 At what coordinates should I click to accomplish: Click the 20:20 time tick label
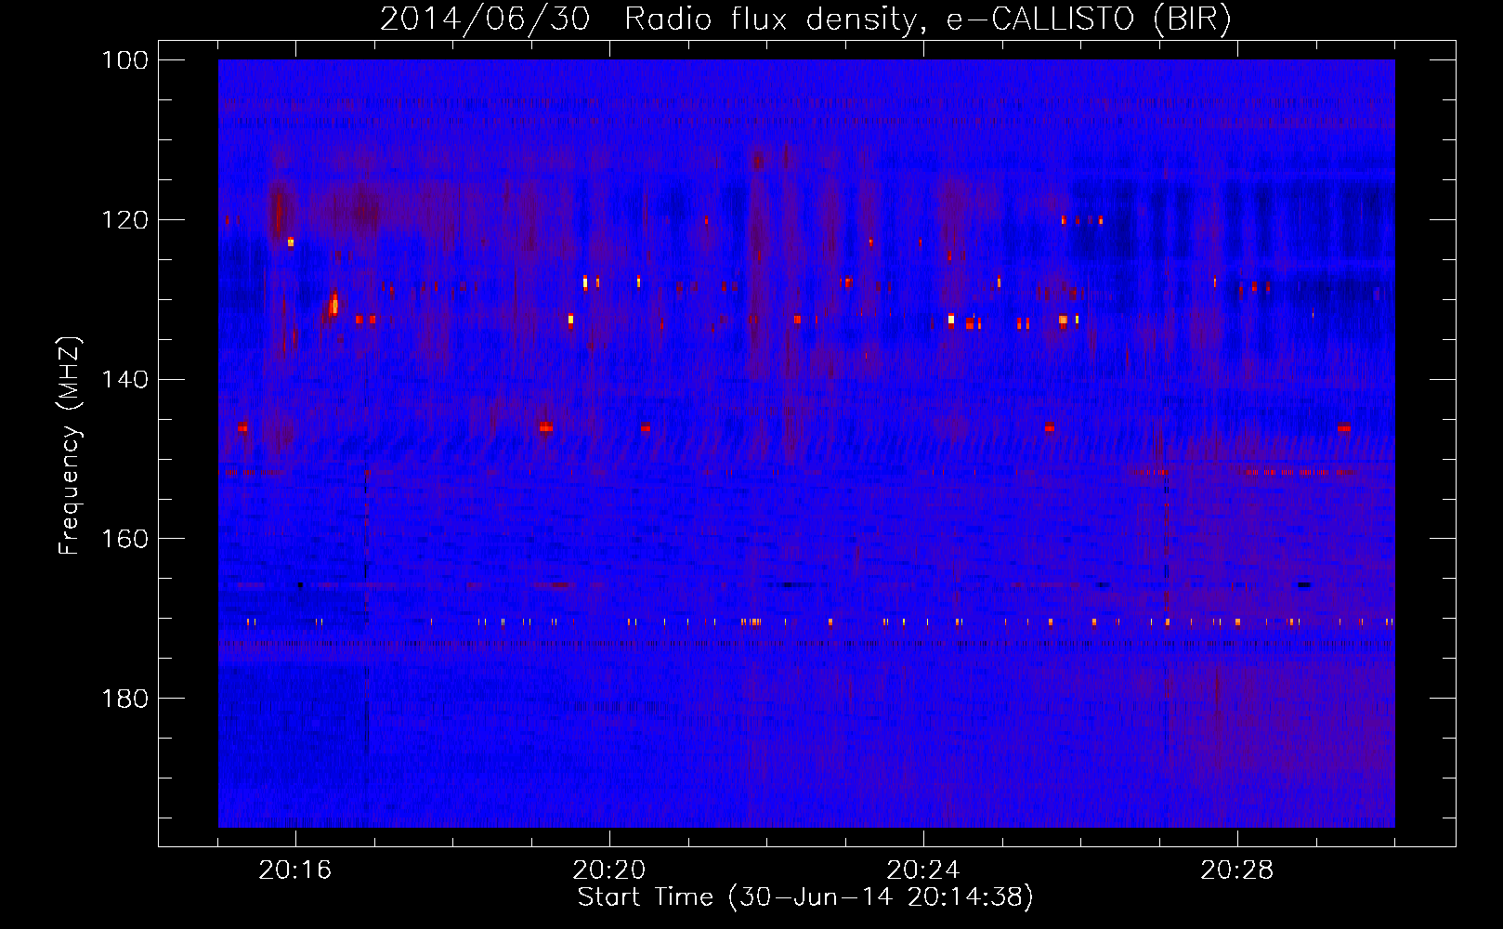609,870
